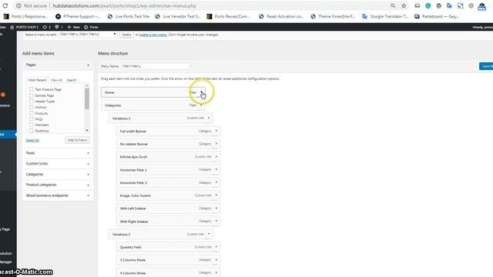Expand the WooCommerce endpoints panel
The height and width of the screenshot is (277, 493).
(58, 195)
